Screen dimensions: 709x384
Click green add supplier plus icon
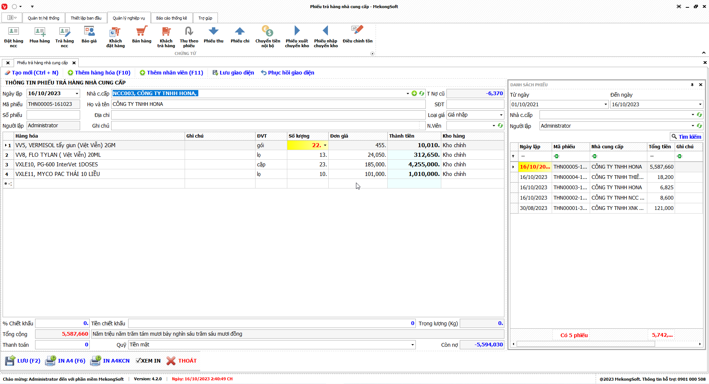click(414, 94)
